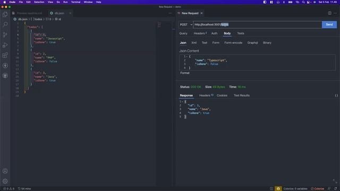Click the Colorize status bar item

318,189
